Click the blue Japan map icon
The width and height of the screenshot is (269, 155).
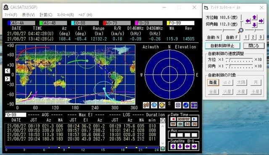click(x=186, y=105)
